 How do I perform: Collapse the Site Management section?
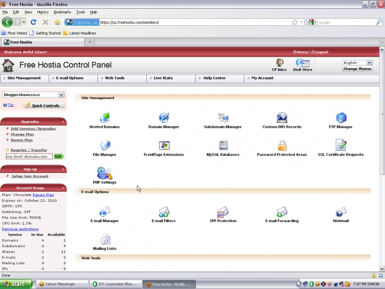[x=78, y=98]
